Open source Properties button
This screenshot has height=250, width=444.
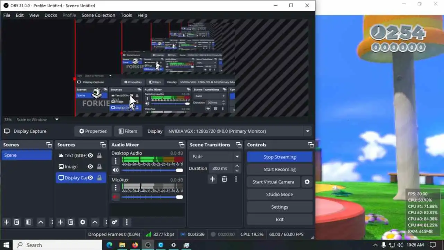93,131
